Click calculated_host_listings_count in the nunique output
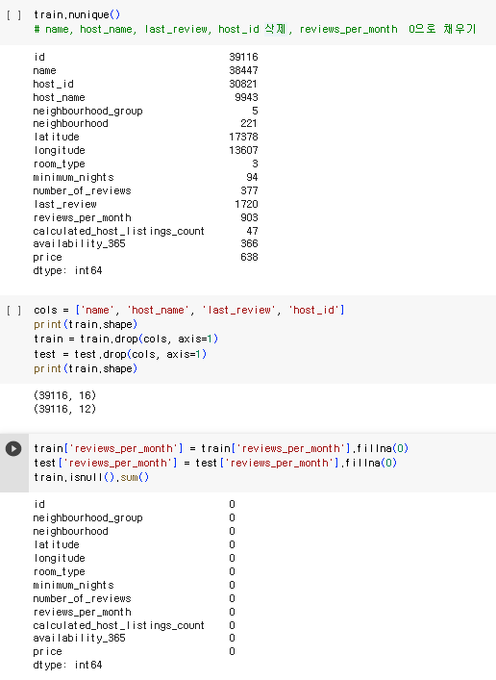Screen dimensions: 496x680 click(118, 231)
